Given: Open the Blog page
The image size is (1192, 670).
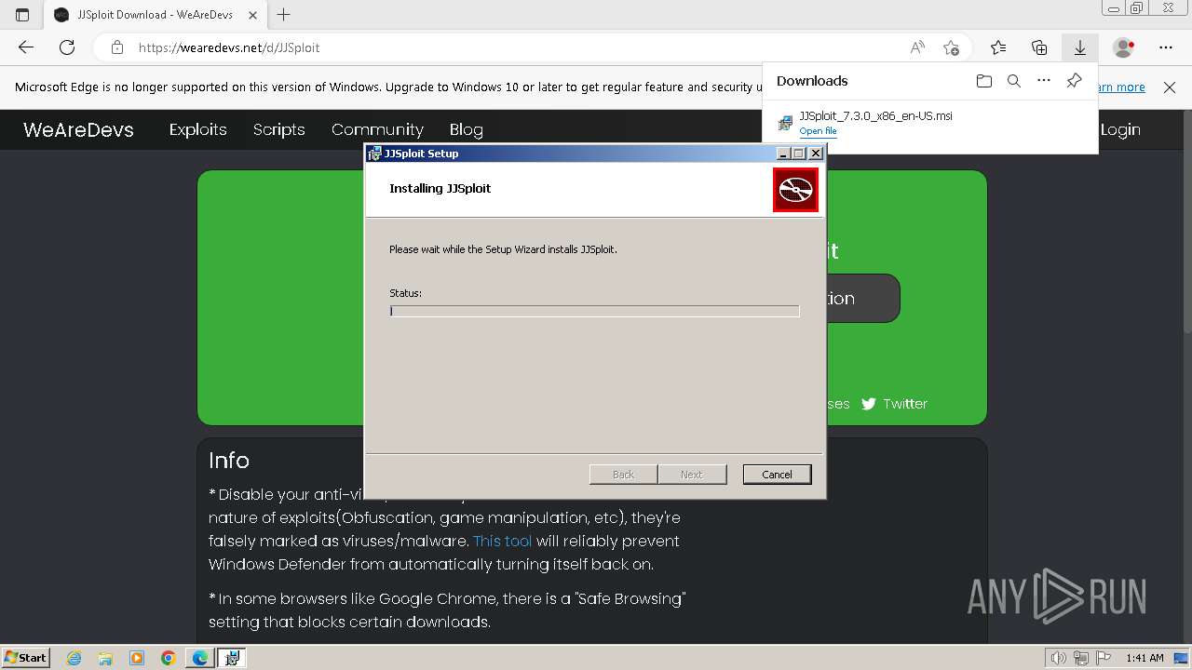Looking at the screenshot, I should [466, 129].
